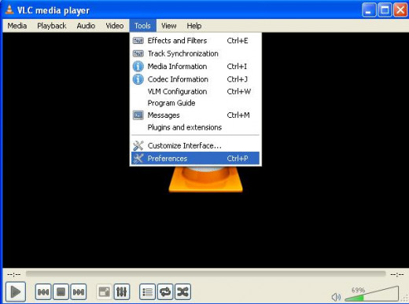Close the VLC media player window
This screenshot has height=304, width=409.
point(400,10)
